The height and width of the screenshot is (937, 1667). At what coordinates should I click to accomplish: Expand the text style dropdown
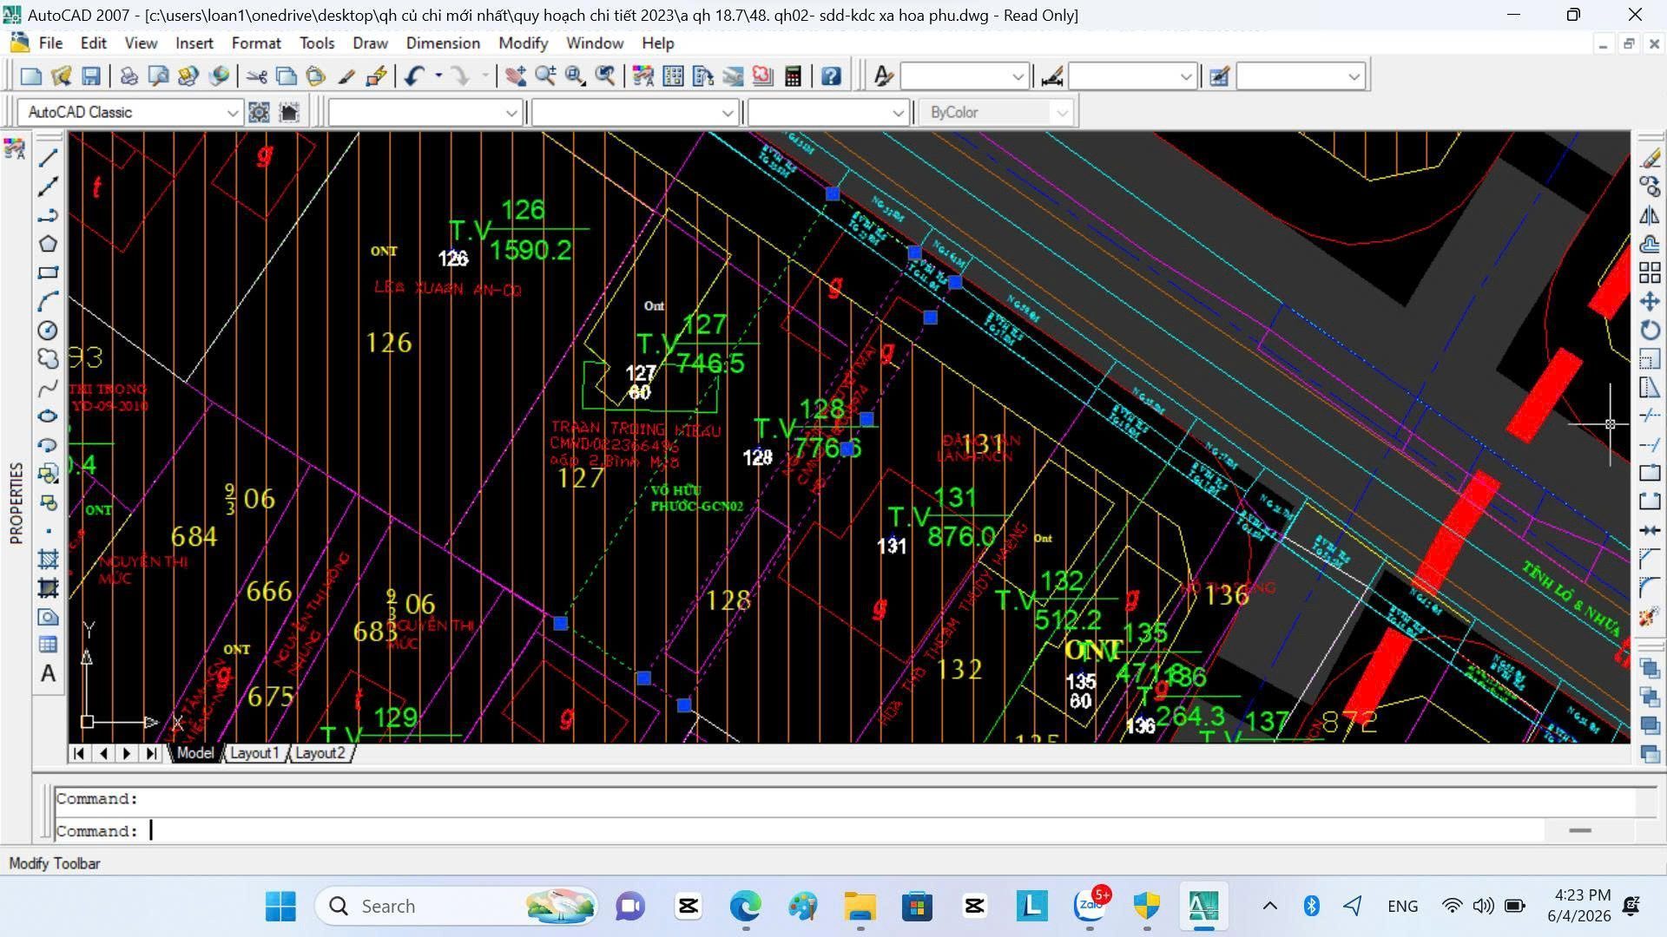click(965, 76)
